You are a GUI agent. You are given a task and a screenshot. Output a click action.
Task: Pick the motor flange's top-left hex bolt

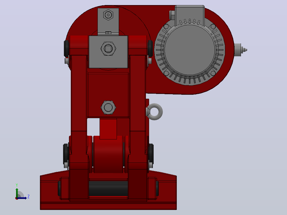(166, 27)
